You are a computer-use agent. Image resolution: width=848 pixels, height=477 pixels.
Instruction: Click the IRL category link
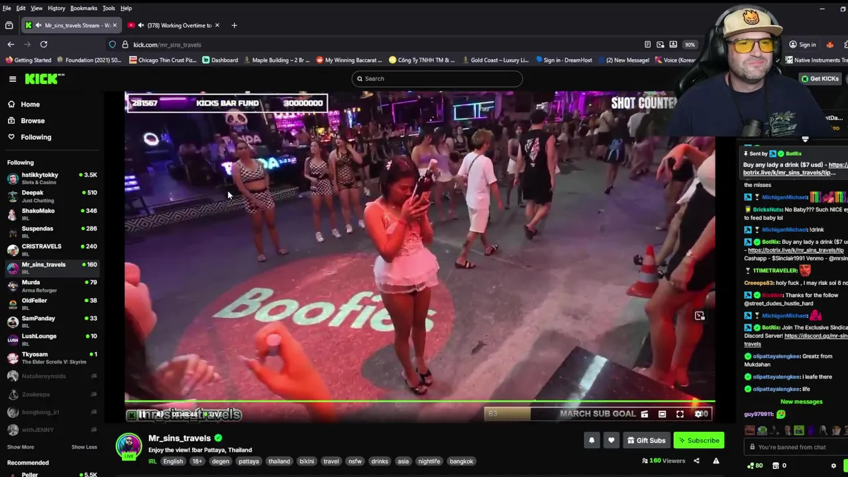(152, 461)
